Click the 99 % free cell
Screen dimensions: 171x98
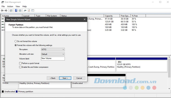tap(134, 30)
